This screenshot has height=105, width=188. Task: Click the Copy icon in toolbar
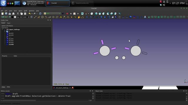[21, 14]
